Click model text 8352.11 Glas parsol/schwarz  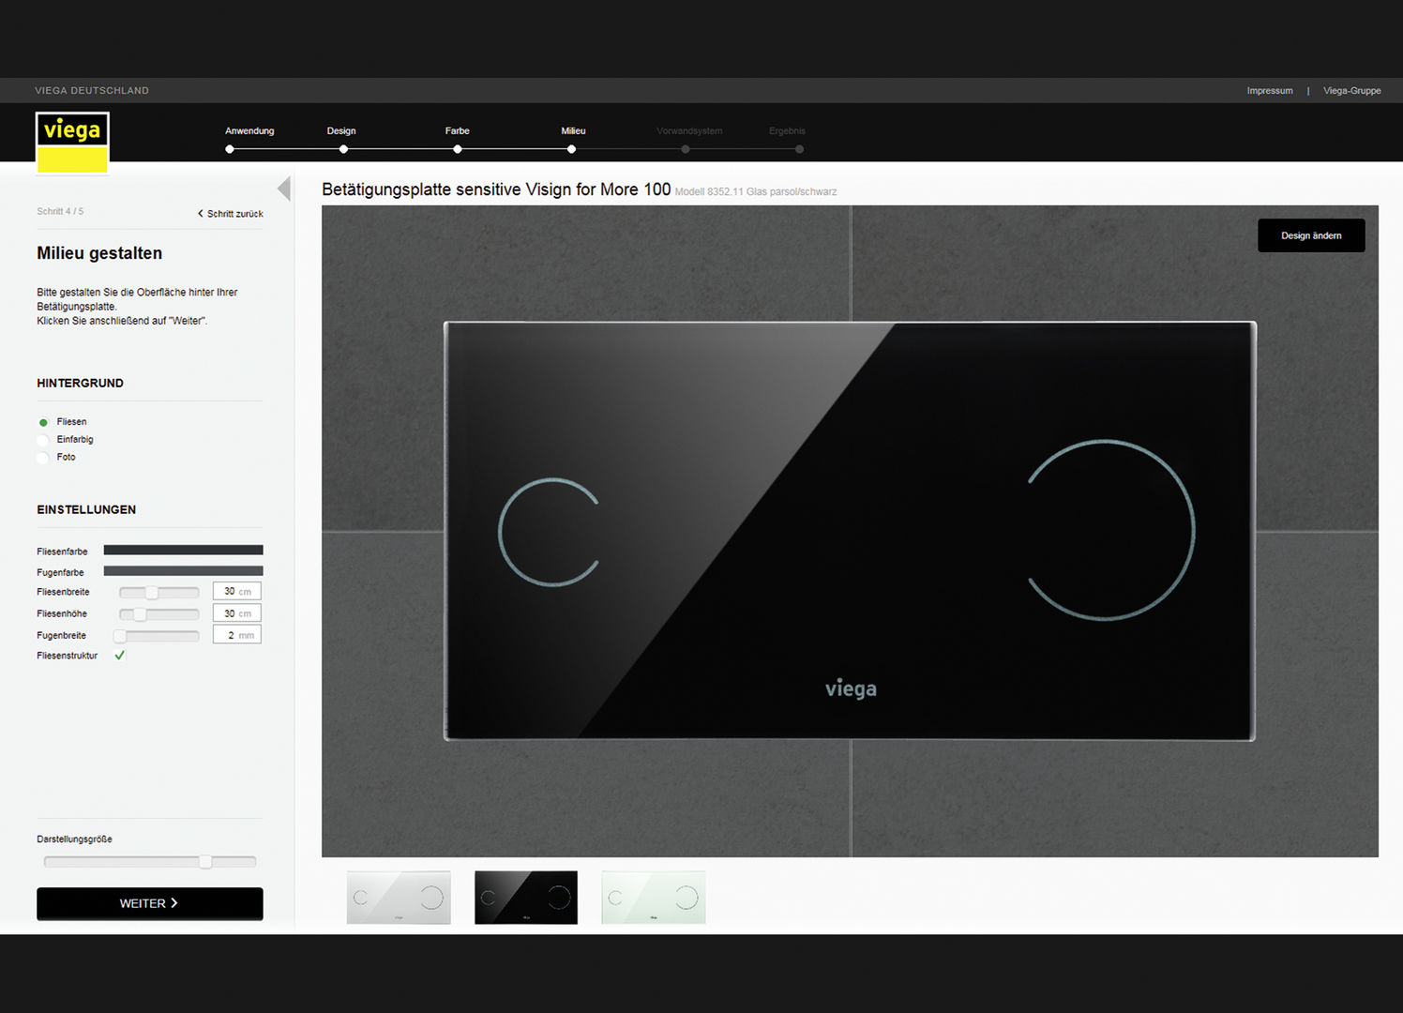click(756, 191)
